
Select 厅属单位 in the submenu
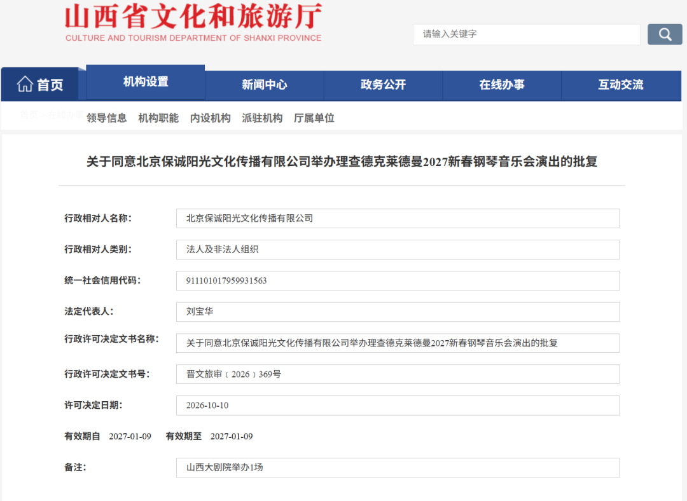coord(314,118)
